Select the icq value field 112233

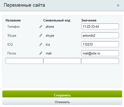[100, 44]
